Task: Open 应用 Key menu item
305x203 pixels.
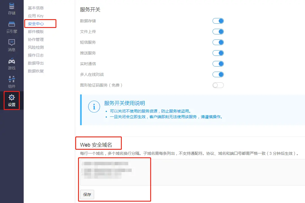Action: 36,16
